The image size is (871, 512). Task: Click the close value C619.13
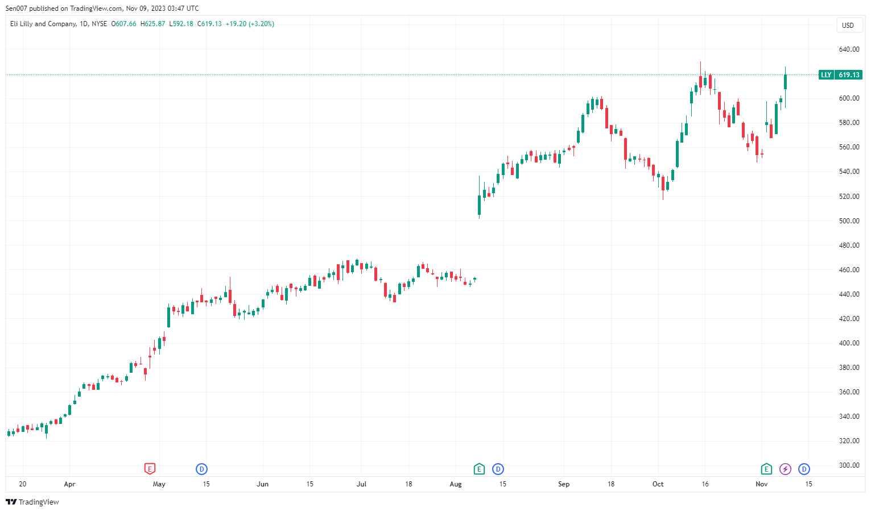209,24
